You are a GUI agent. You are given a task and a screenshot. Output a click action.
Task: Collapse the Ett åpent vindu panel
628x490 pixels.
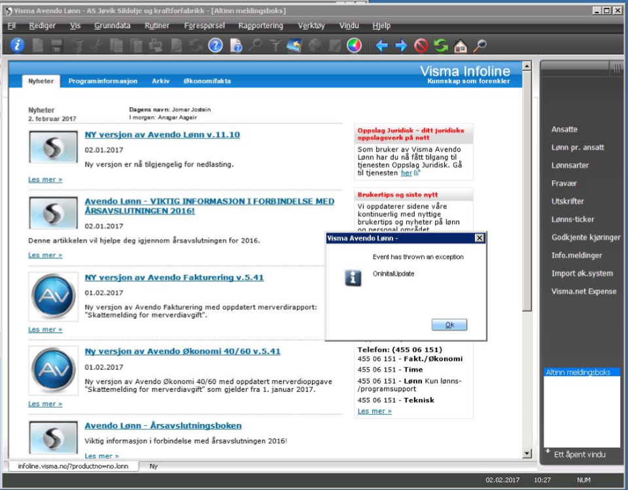pos(548,451)
